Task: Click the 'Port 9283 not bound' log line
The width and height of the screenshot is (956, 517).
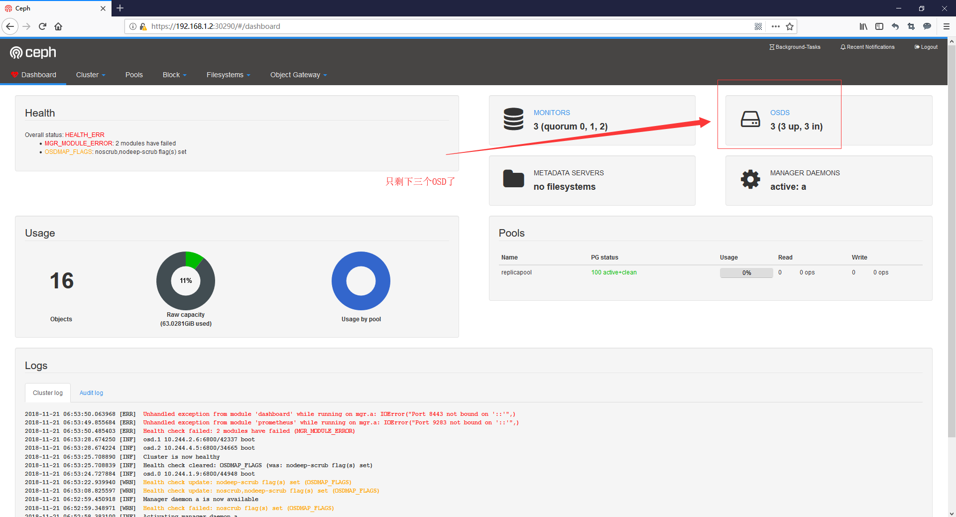Action: (331, 422)
